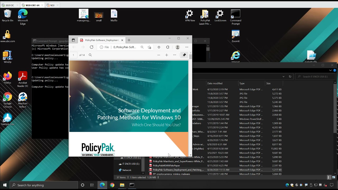Open Edge extensions puzzle icon
338x190 pixels.
(x=168, y=47)
